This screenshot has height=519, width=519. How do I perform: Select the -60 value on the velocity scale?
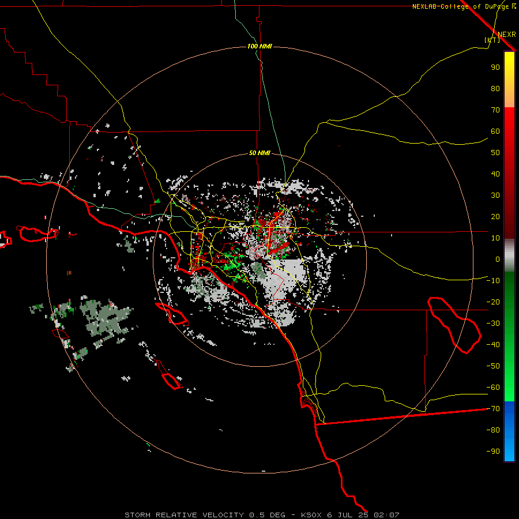(x=493, y=388)
